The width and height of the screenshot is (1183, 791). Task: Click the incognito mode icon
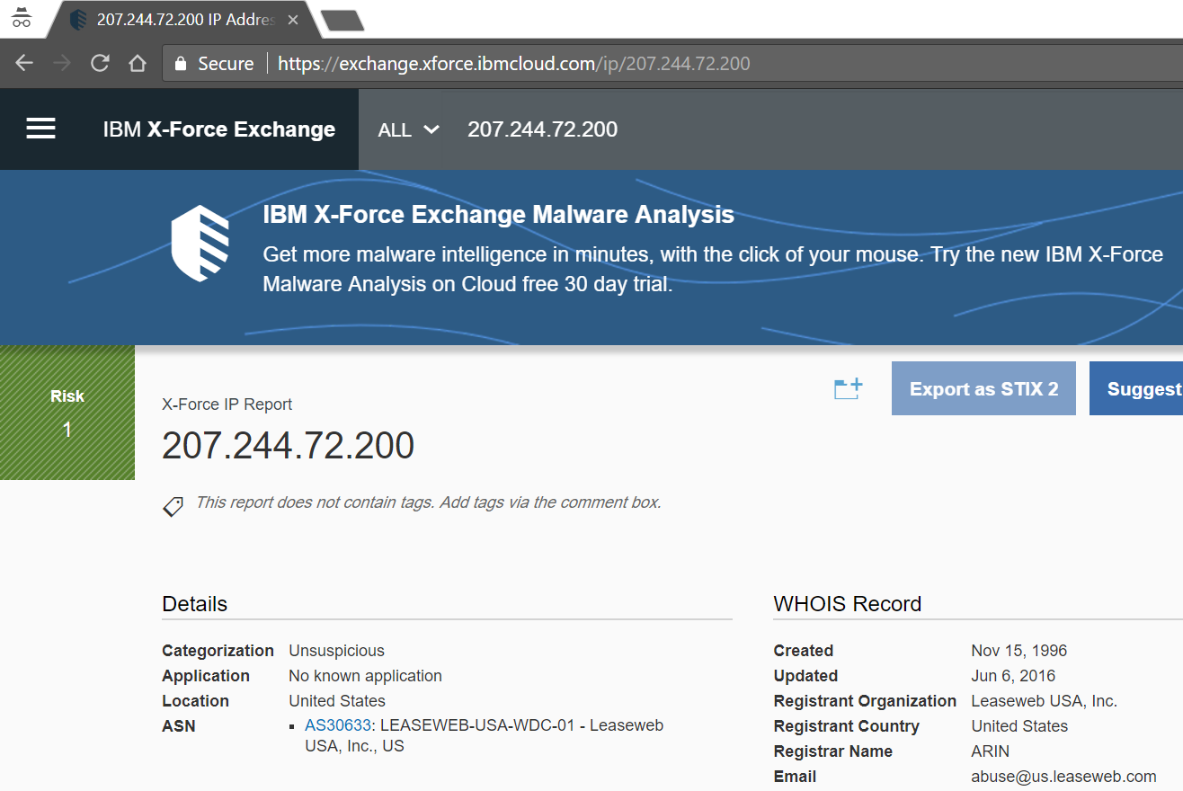(22, 18)
